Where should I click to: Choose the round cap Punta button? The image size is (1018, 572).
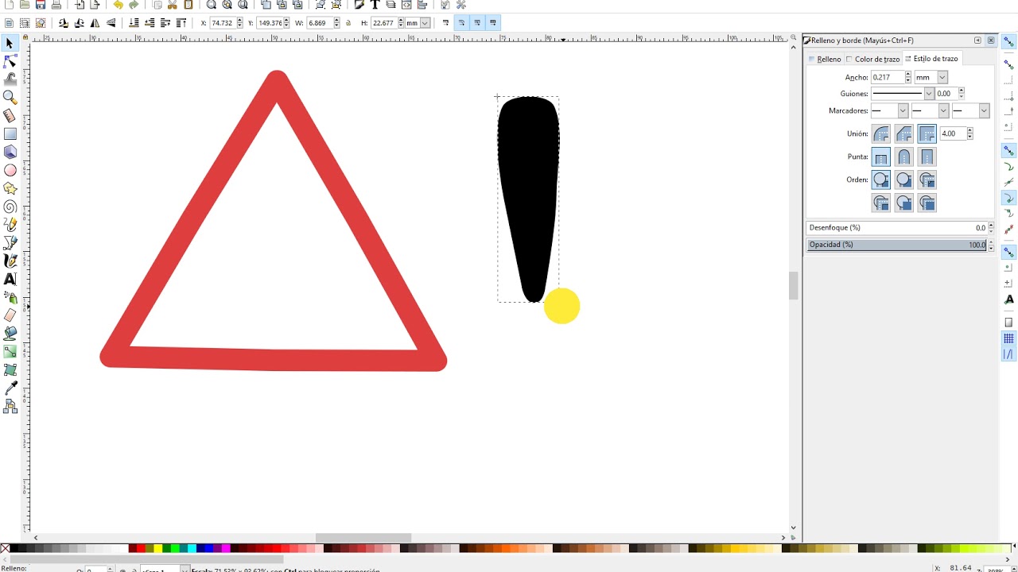(903, 157)
